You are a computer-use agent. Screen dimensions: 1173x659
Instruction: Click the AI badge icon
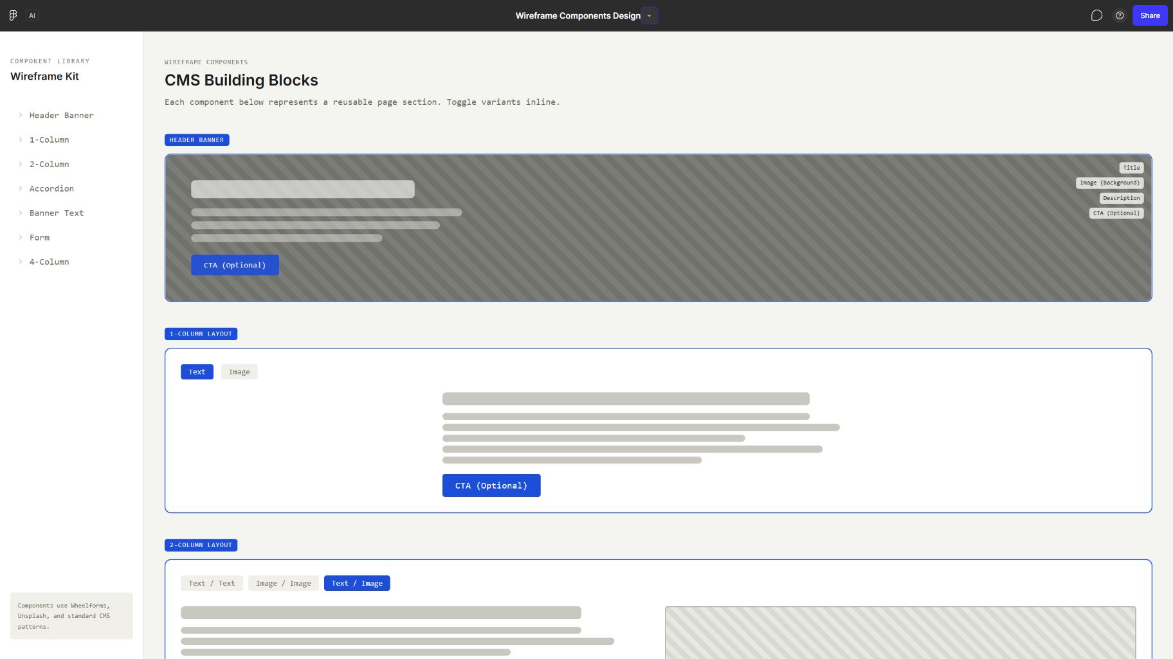32,15
